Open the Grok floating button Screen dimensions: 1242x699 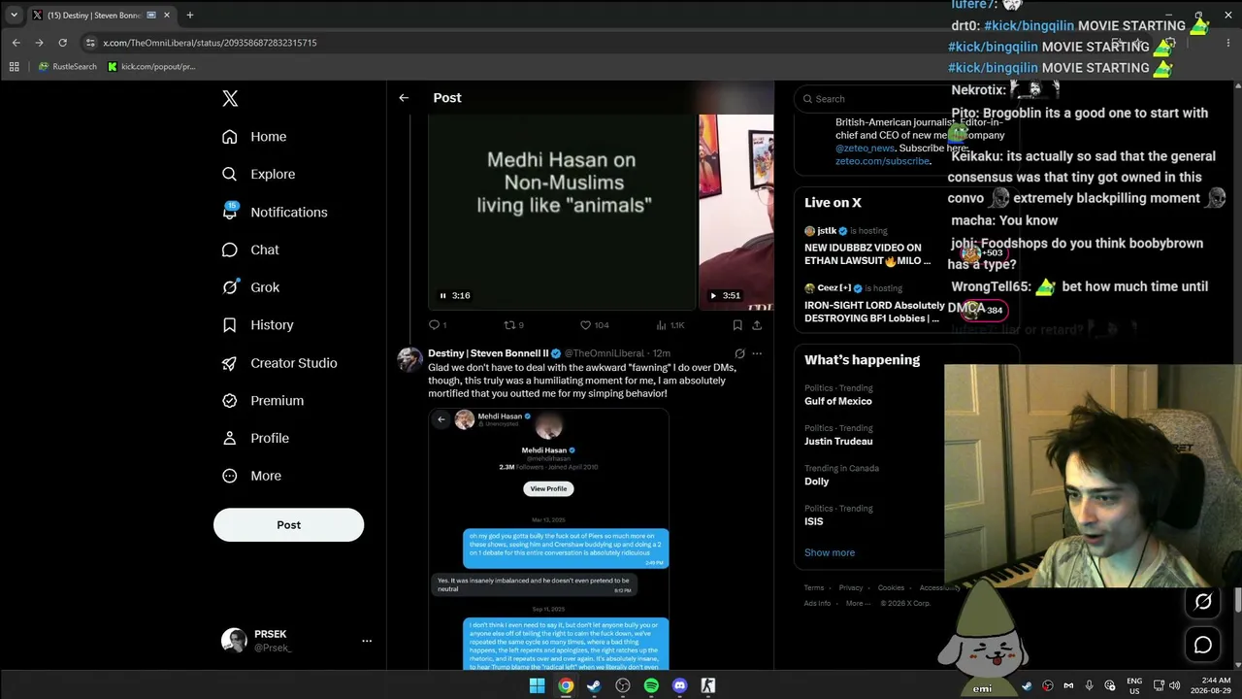click(1203, 602)
